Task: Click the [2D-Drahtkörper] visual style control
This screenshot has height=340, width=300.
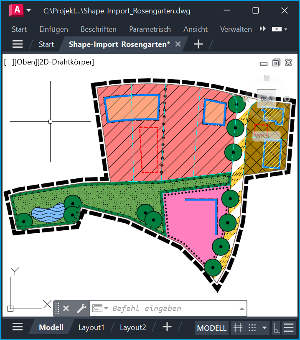Action: [66, 62]
